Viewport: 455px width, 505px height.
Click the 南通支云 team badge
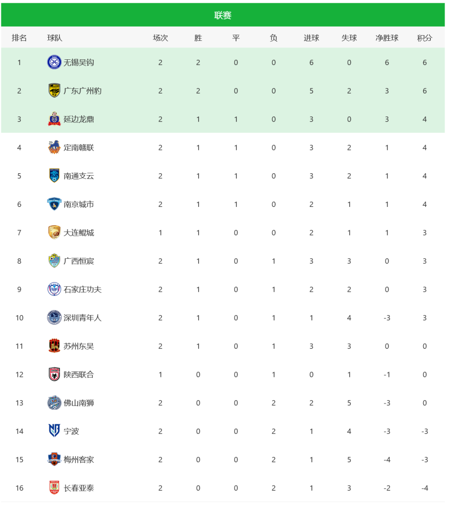(55, 176)
